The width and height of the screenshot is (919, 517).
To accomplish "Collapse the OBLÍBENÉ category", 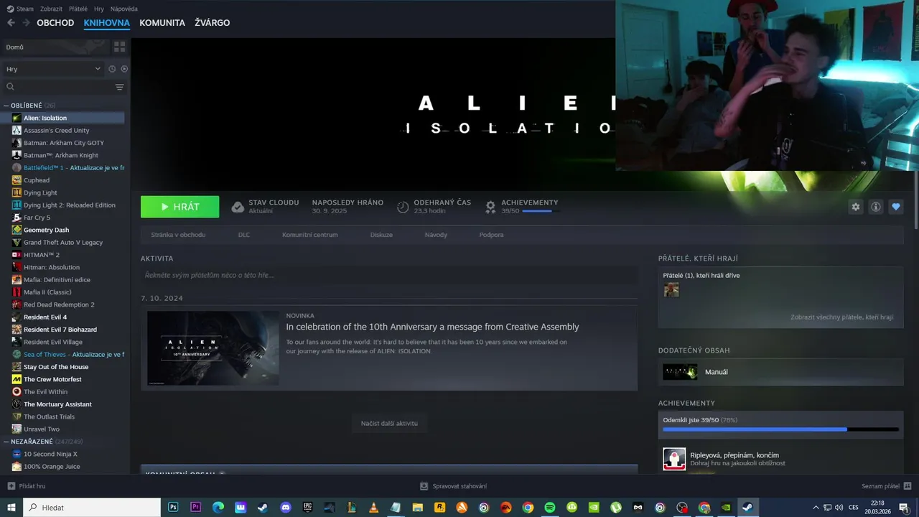I will click(x=6, y=106).
